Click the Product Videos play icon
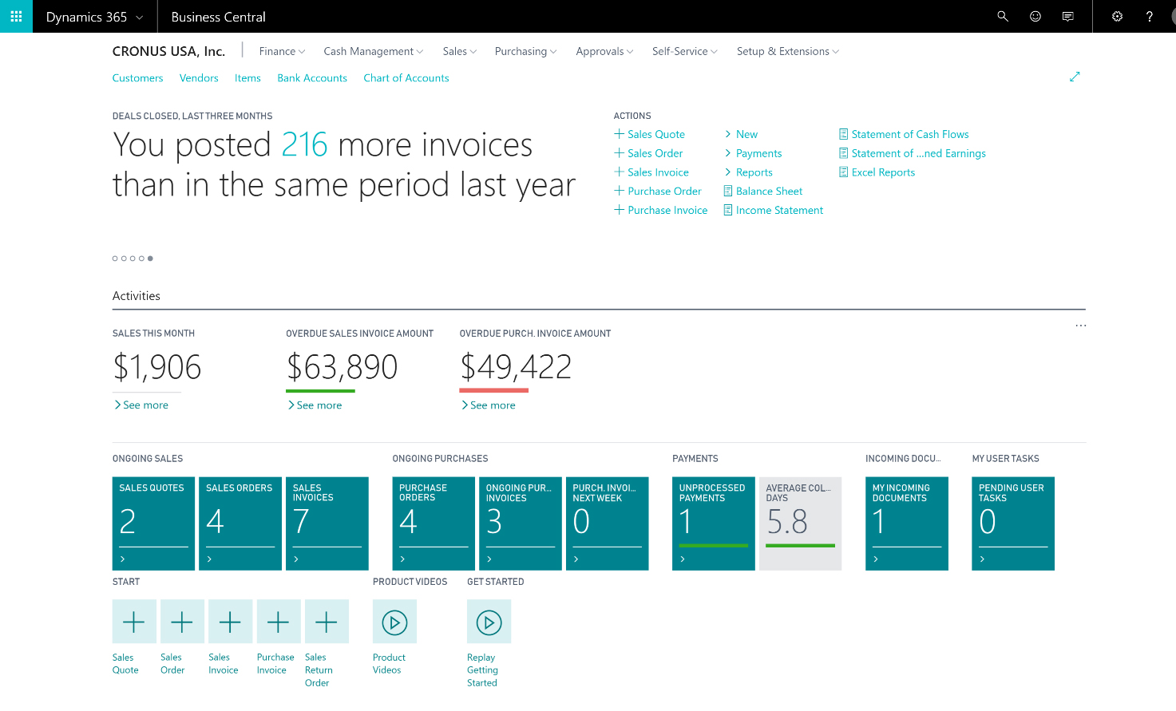 point(394,622)
